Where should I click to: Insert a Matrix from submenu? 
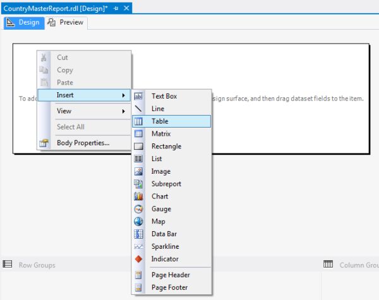(172, 134)
